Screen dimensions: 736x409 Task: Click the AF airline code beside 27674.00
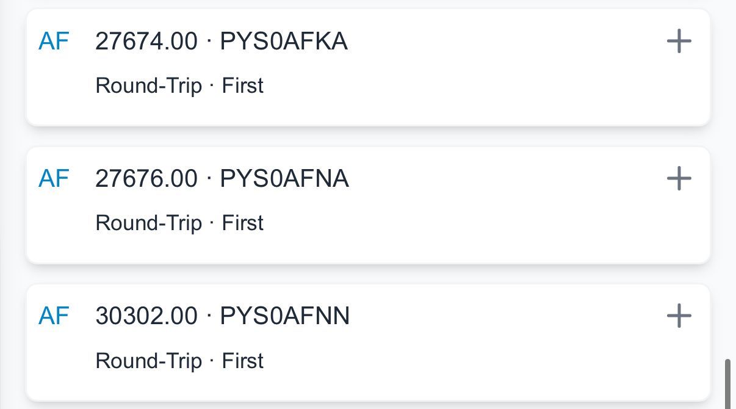54,42
